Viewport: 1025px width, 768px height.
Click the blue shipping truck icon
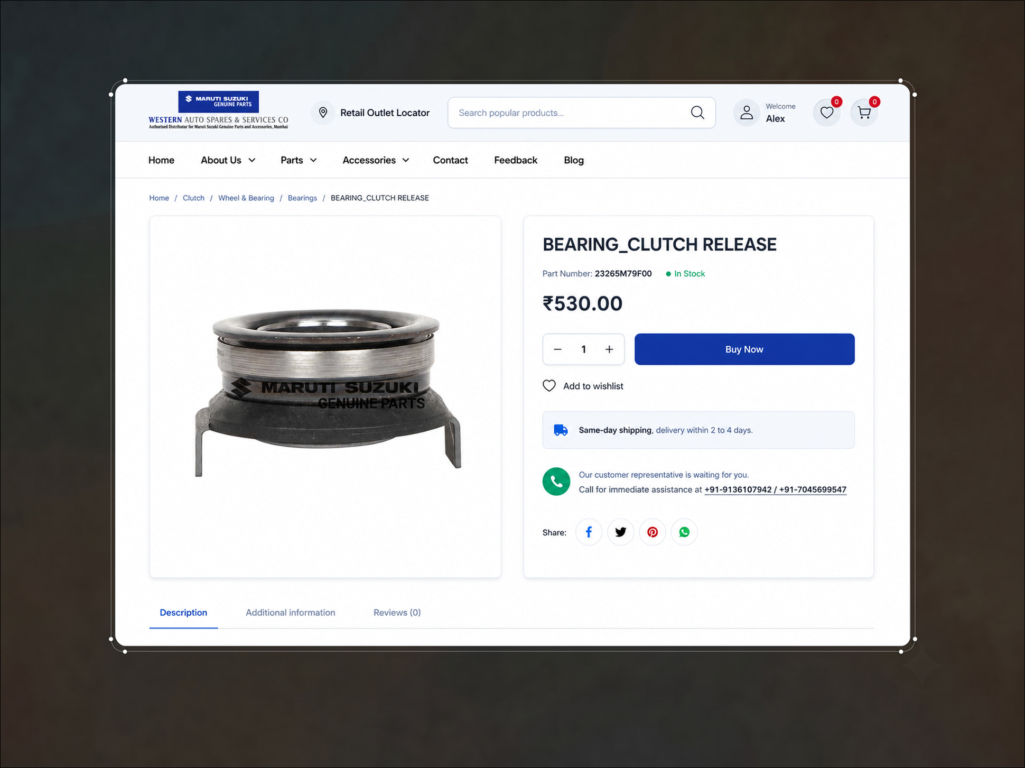561,430
